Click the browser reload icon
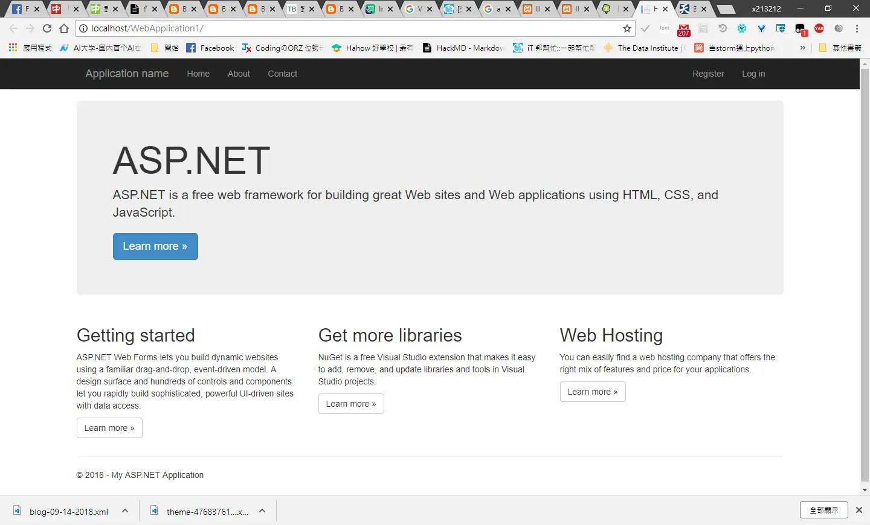The width and height of the screenshot is (870, 525). click(47, 28)
